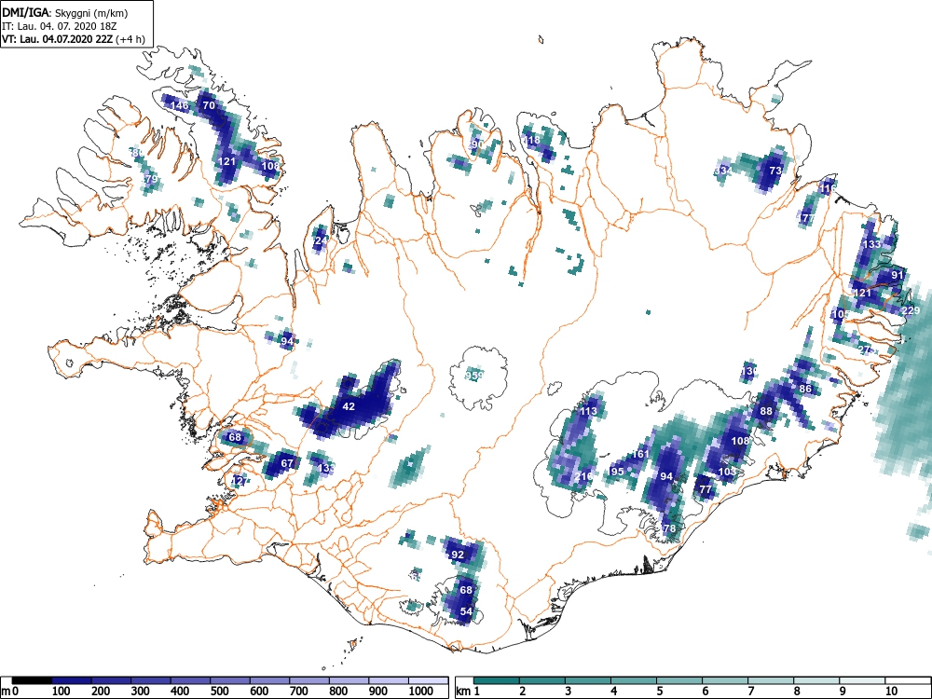Viewport: 932px width, 699px height.
Task: Click the visibility value '161' on the map
Action: [x=641, y=454]
